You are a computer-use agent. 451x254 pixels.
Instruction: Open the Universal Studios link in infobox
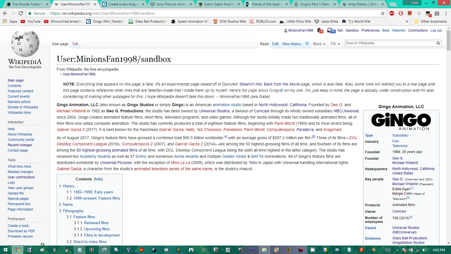click(x=406, y=228)
